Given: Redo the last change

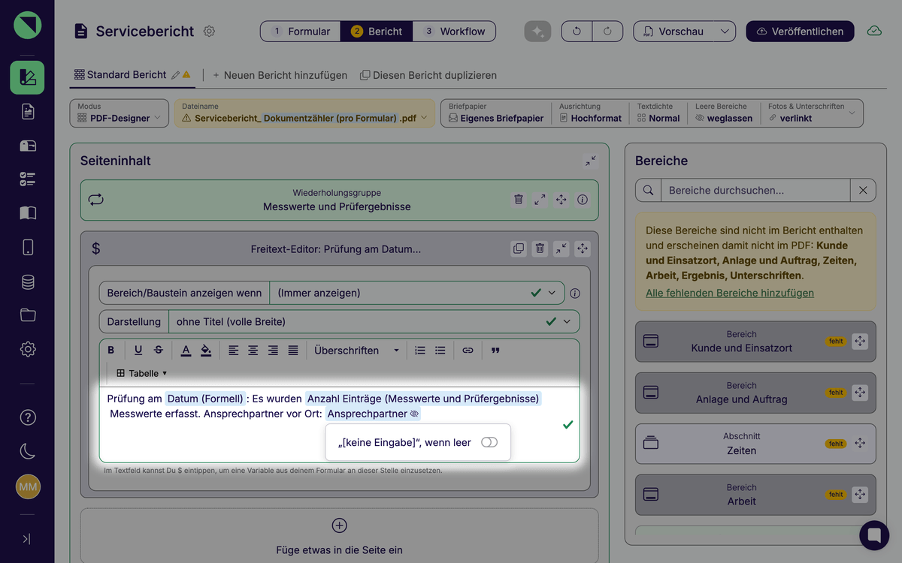Looking at the screenshot, I should (x=607, y=31).
